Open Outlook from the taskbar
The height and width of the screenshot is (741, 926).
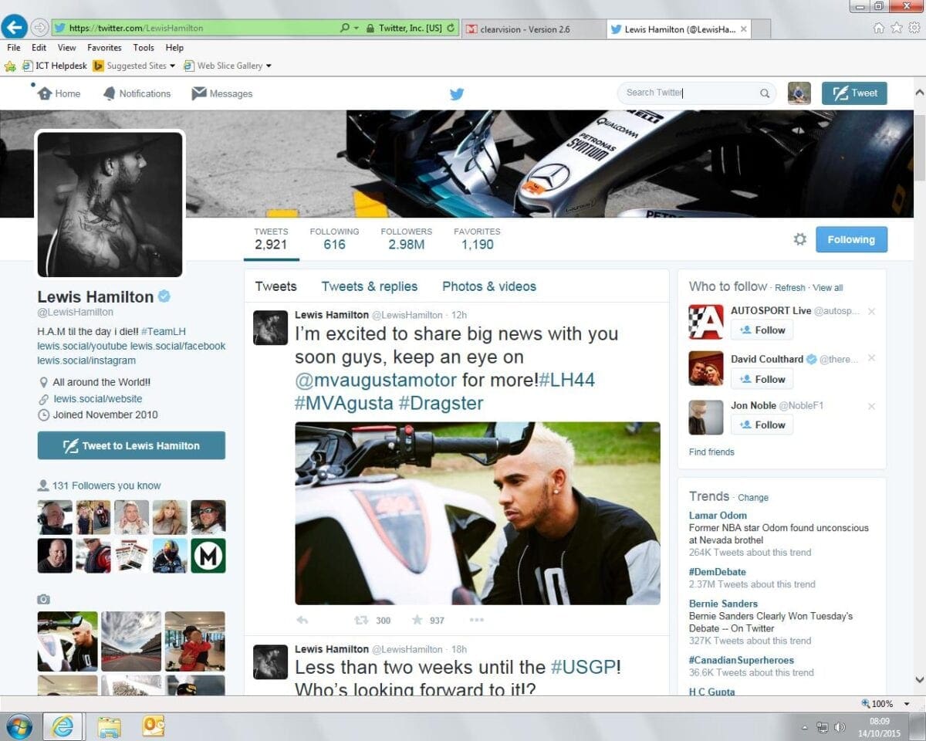[x=154, y=726]
